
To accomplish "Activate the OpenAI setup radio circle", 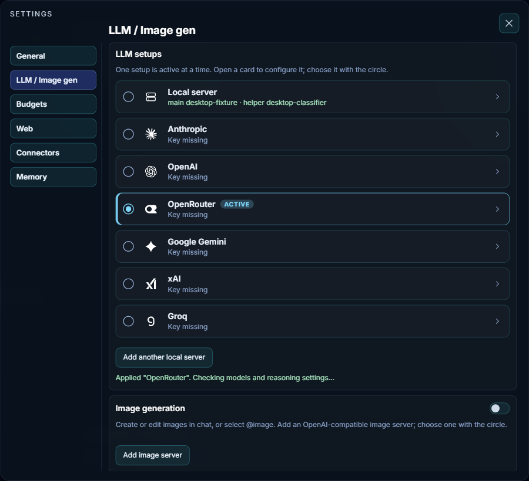I will (x=128, y=172).
